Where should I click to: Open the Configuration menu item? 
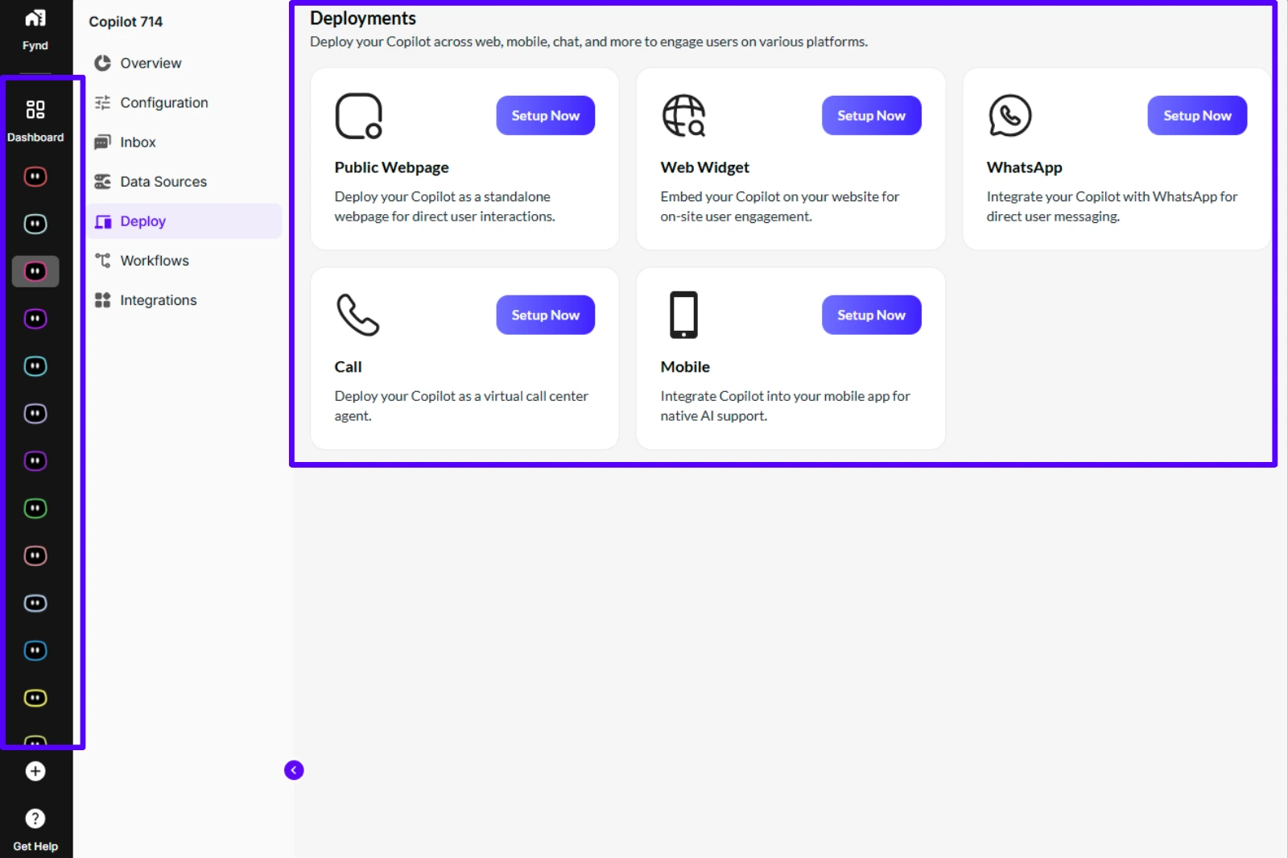[x=163, y=102]
